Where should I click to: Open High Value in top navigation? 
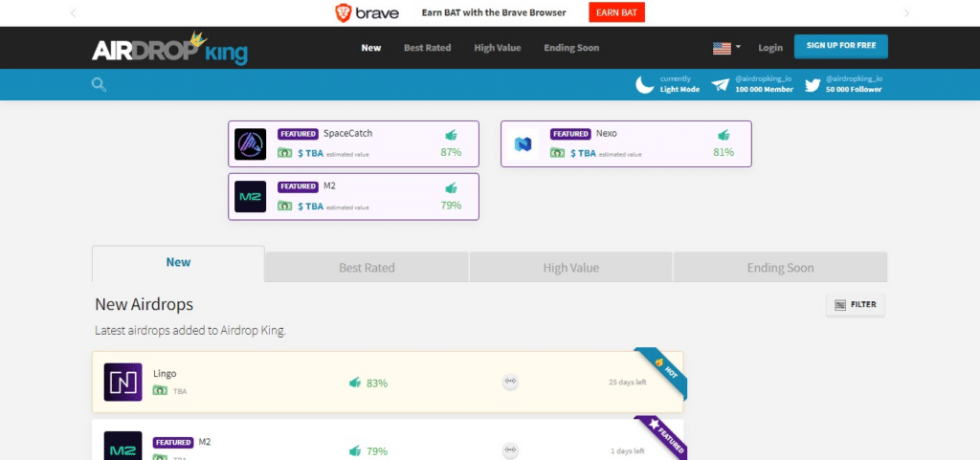click(497, 48)
